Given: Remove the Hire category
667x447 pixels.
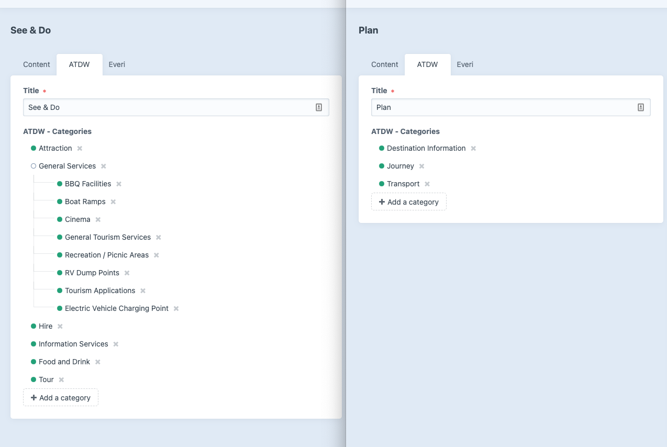Looking at the screenshot, I should [60, 327].
